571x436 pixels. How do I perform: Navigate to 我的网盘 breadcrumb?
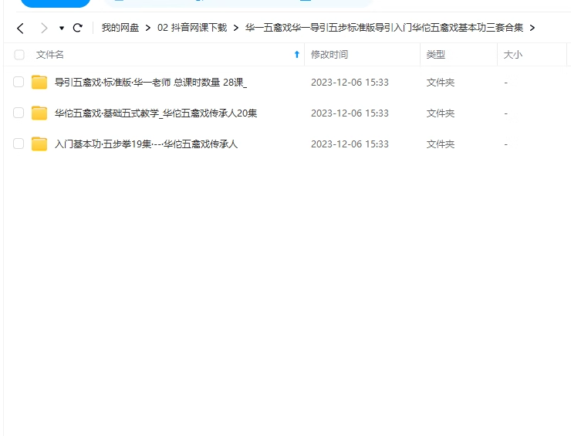(x=120, y=28)
